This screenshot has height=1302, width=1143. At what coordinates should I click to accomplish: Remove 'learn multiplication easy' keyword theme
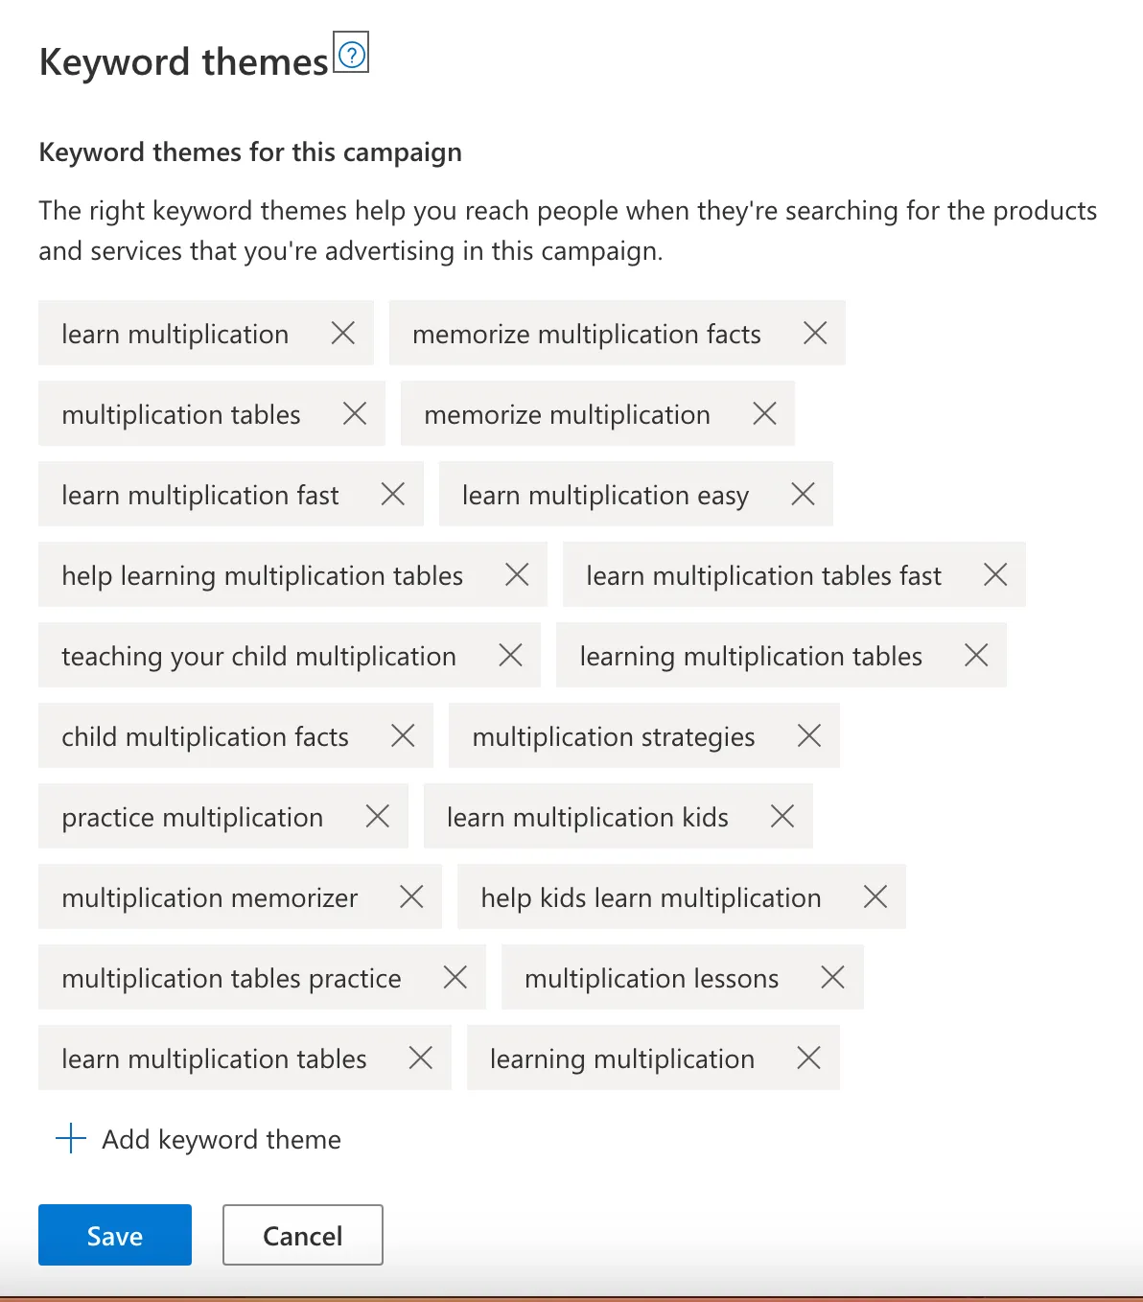coord(803,494)
